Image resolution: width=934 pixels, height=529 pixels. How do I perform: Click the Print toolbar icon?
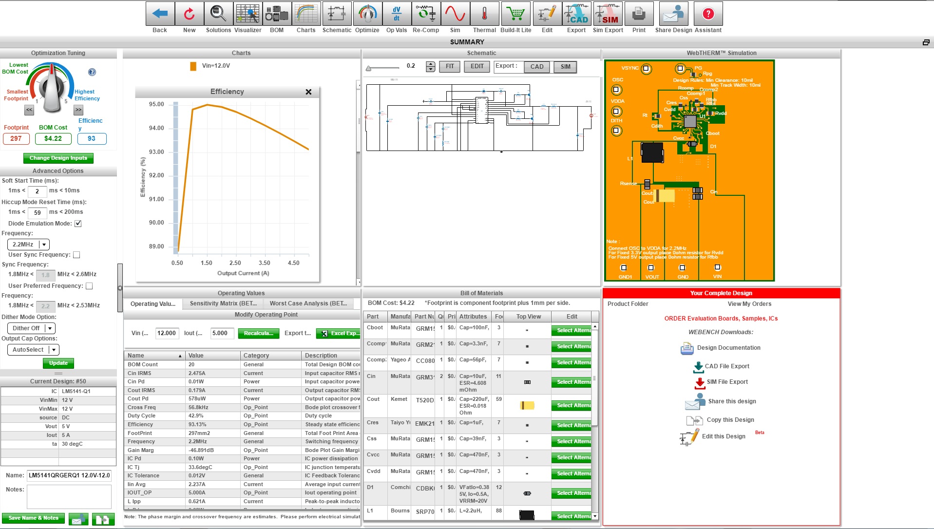(639, 14)
